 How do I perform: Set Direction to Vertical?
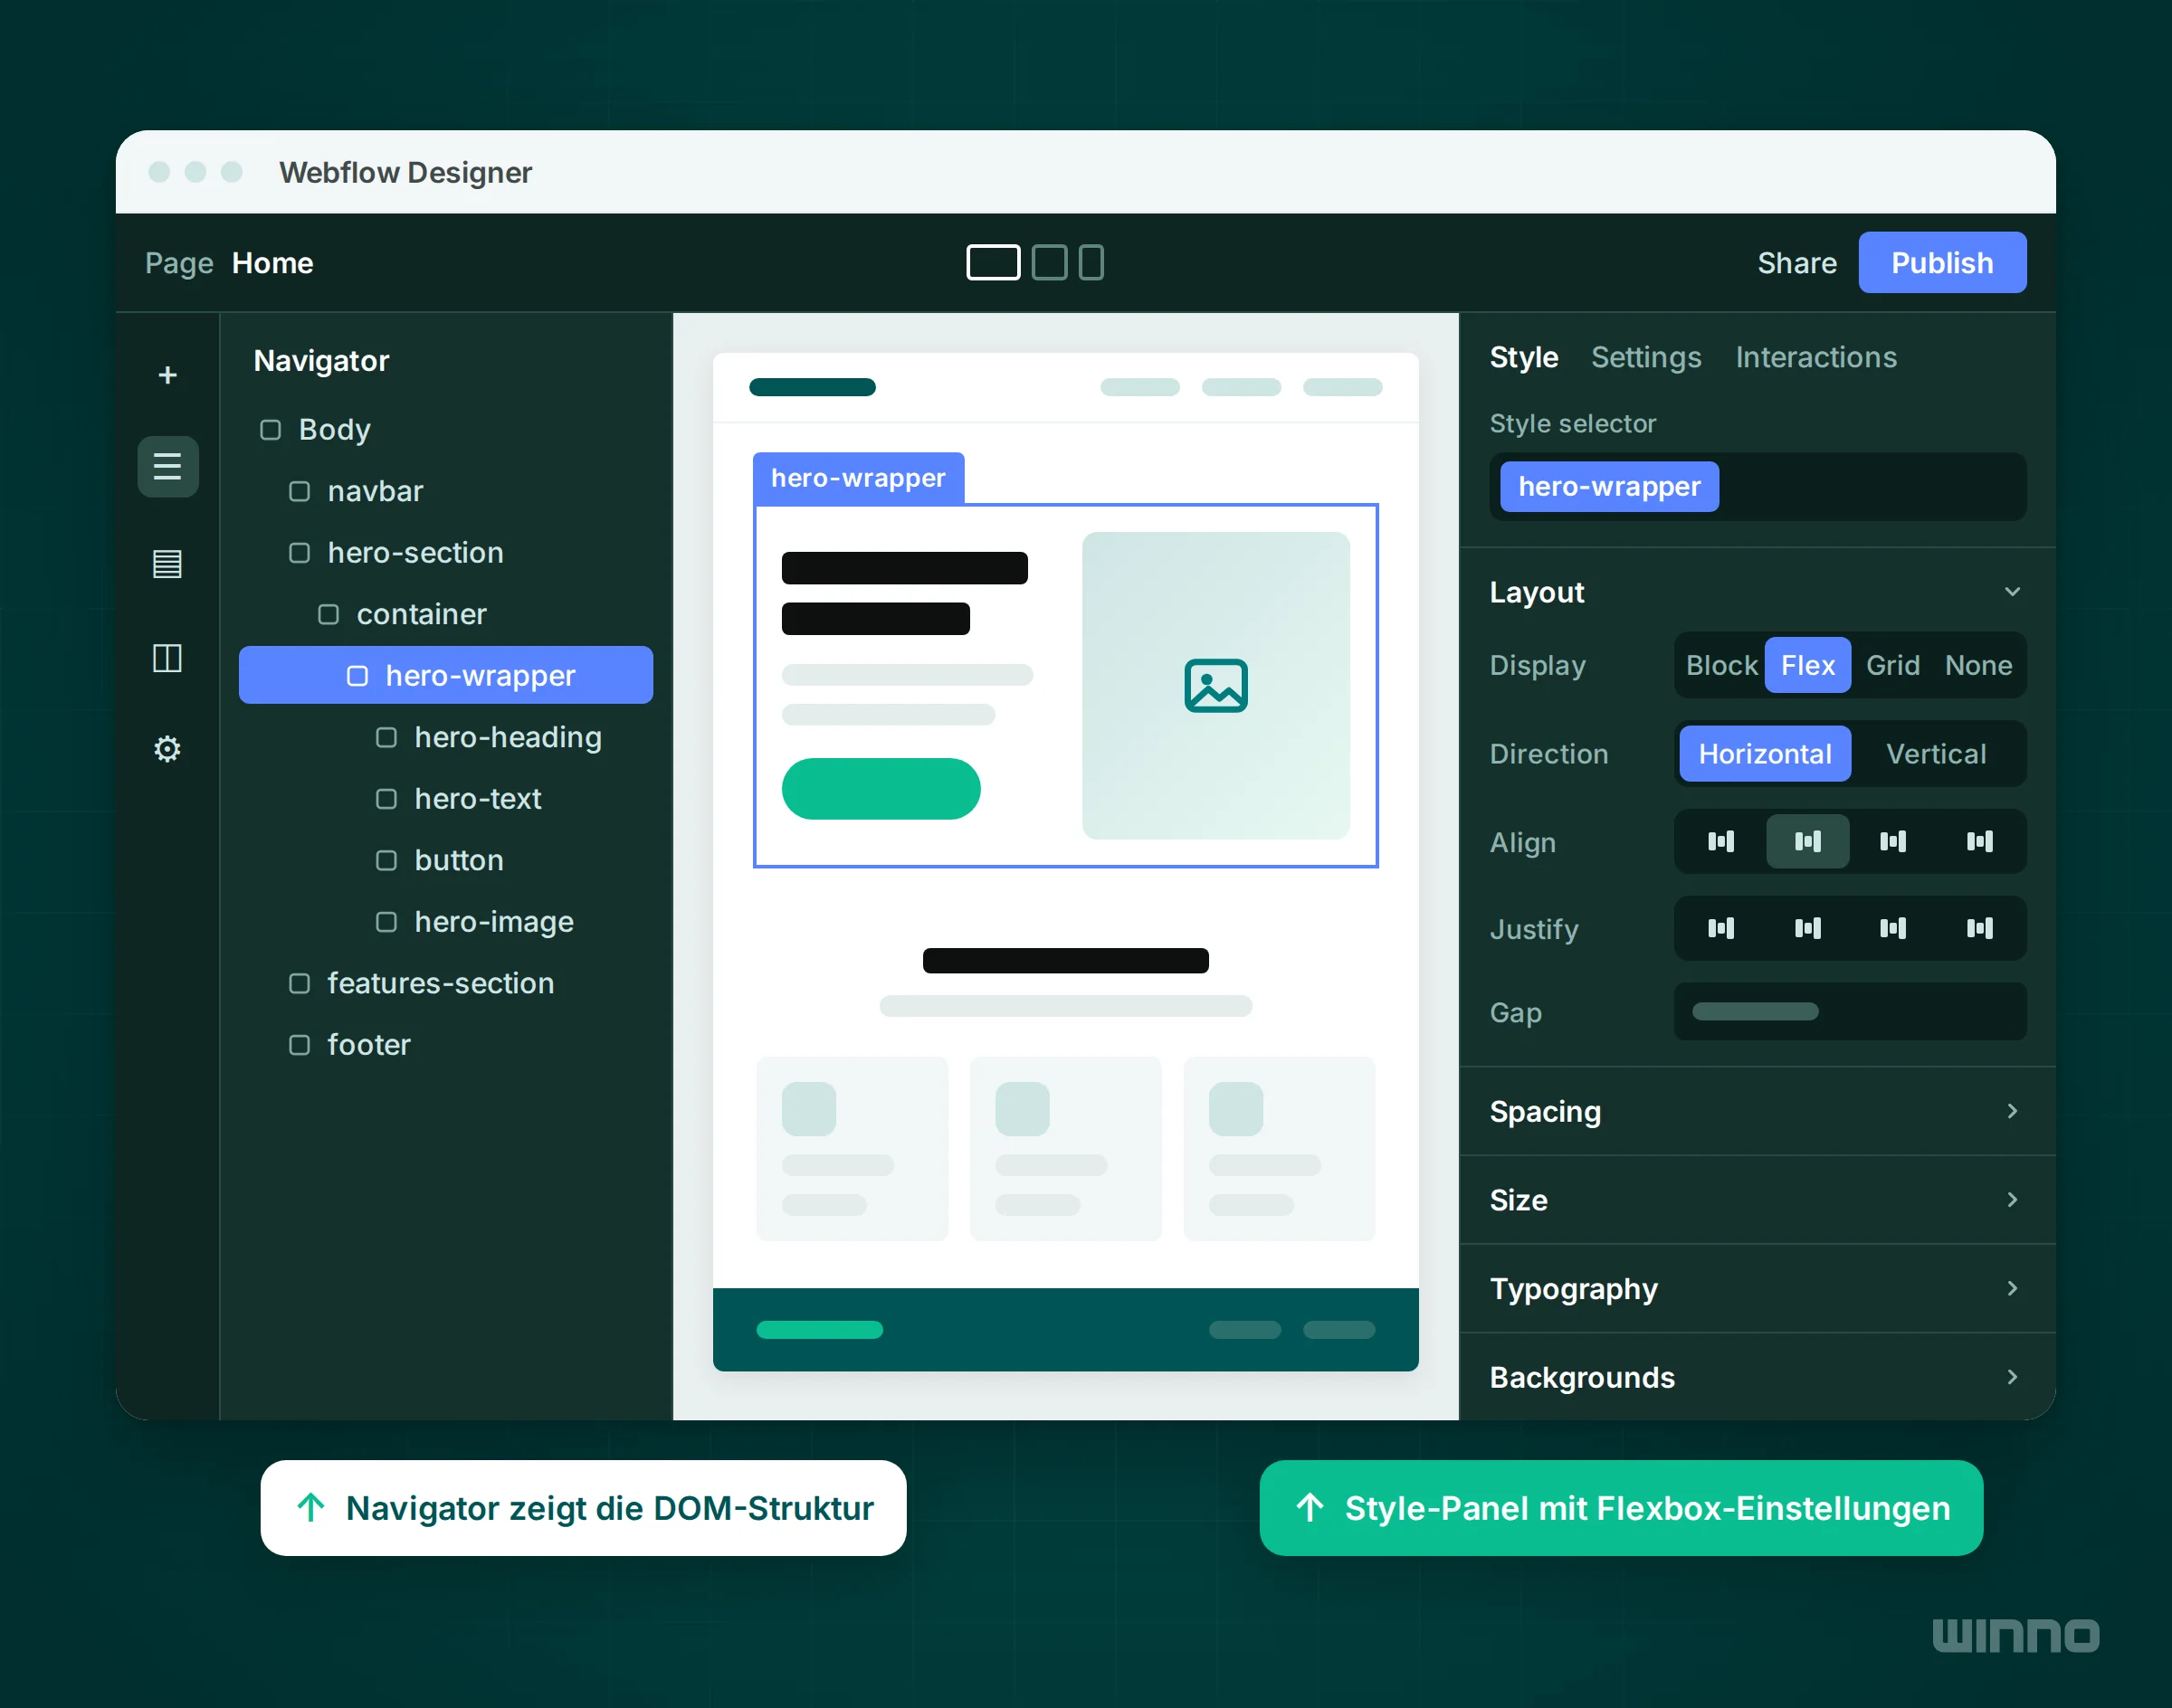1936,753
